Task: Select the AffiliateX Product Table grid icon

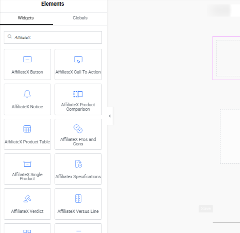Action: [27, 129]
